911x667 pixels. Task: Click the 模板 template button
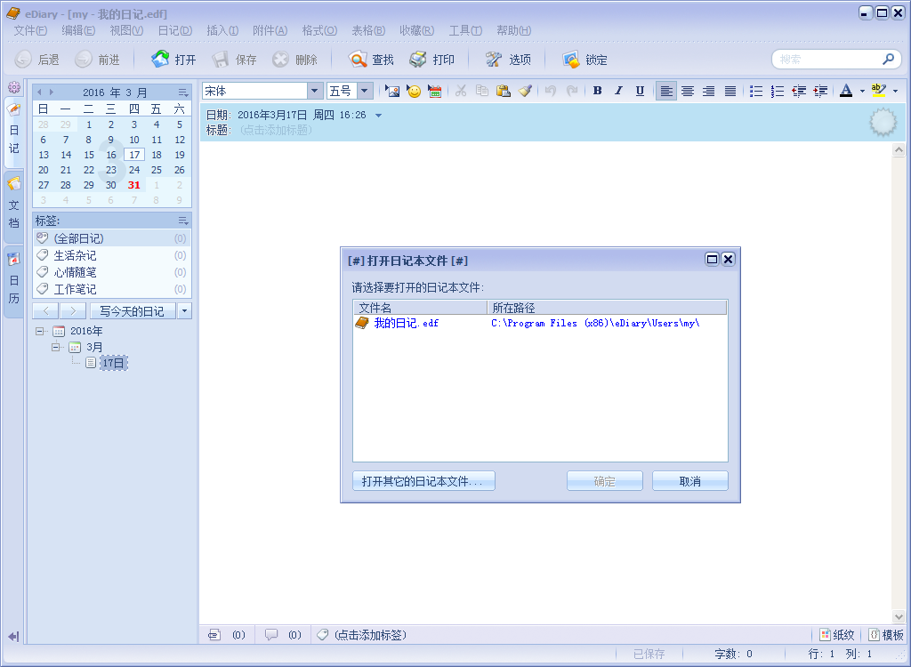click(886, 635)
